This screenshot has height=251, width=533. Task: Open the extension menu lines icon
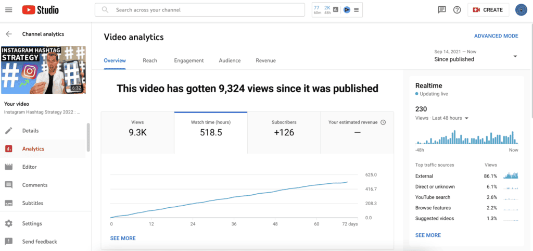[x=356, y=10]
